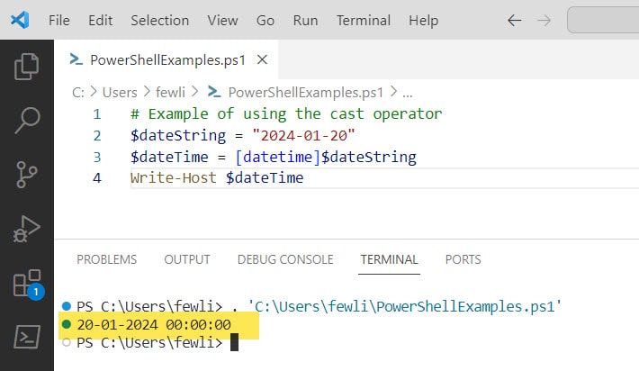Image resolution: width=639 pixels, height=371 pixels.
Task: Click the green success decoration dot
Action: (67, 324)
